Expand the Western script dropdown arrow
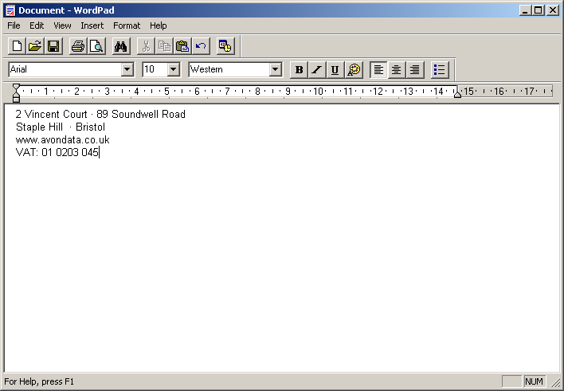Viewport: 564px width, 391px height. pyautogui.click(x=275, y=69)
